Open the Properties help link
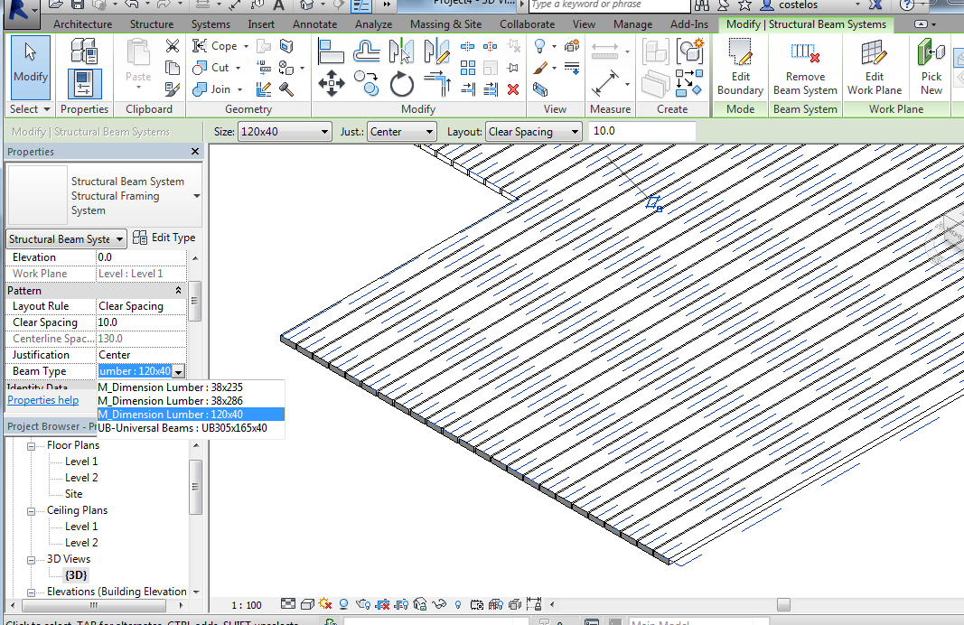The width and height of the screenshot is (964, 625). (42, 400)
